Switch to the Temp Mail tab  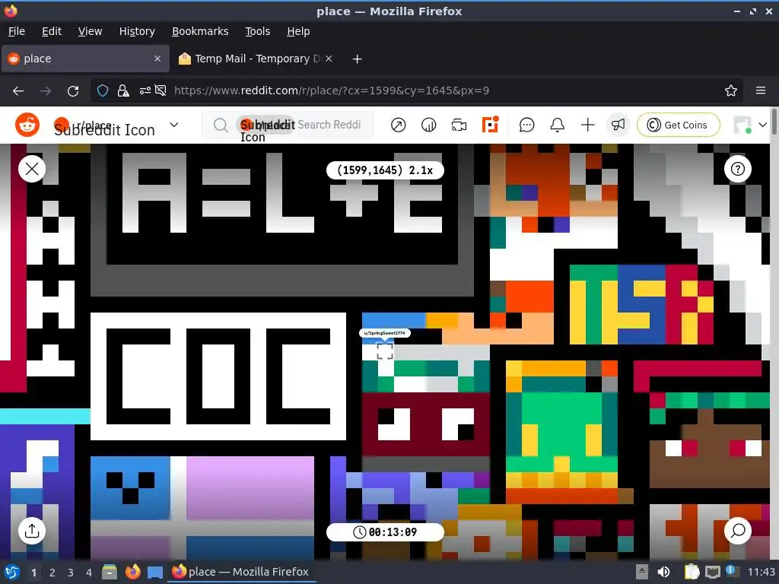[x=256, y=59]
